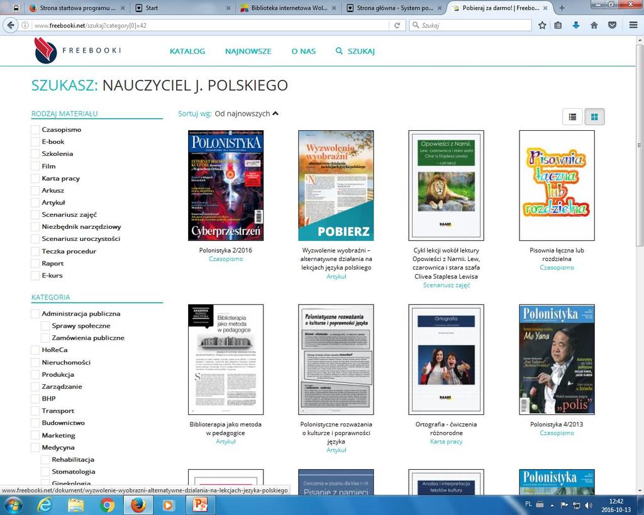Switch to grid view layout
644x515 pixels.
click(x=594, y=117)
